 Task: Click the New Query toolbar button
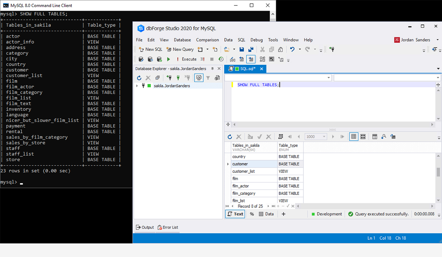tap(180, 49)
